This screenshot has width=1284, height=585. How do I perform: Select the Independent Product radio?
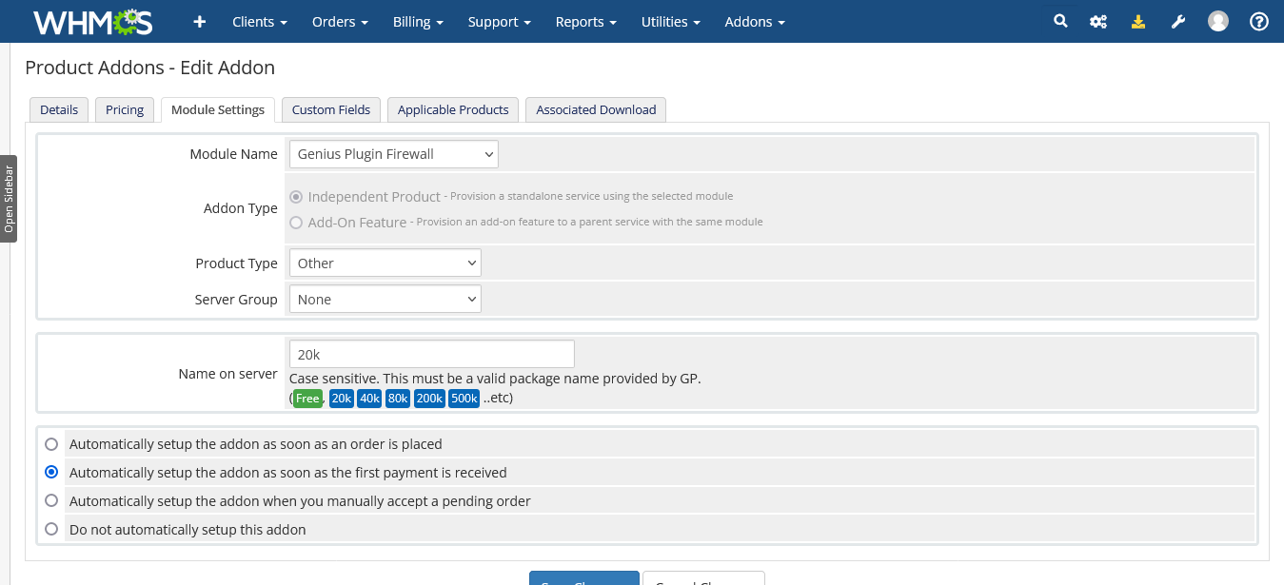[x=297, y=197]
